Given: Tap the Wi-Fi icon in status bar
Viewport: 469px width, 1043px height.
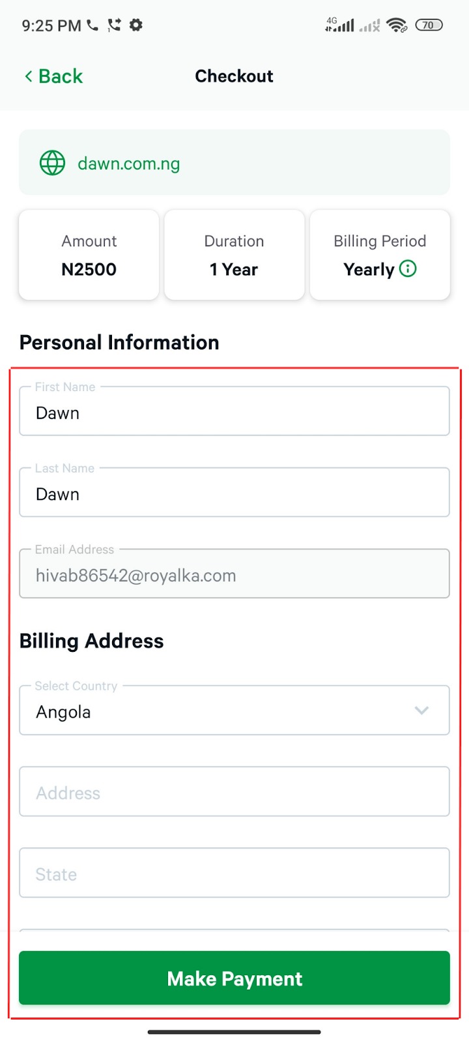Looking at the screenshot, I should [x=396, y=25].
